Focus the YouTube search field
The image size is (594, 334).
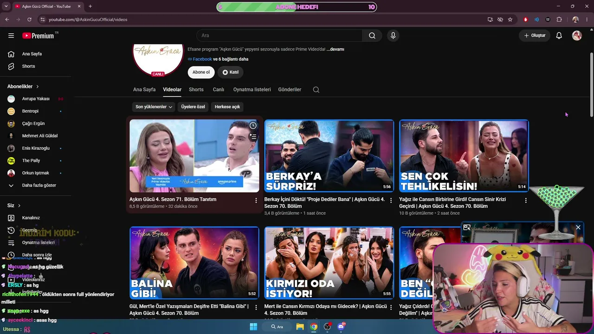pos(280,36)
